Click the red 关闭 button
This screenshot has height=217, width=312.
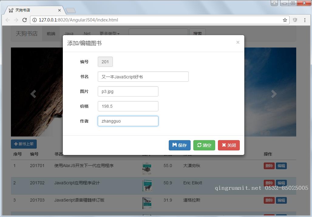pyautogui.click(x=229, y=145)
